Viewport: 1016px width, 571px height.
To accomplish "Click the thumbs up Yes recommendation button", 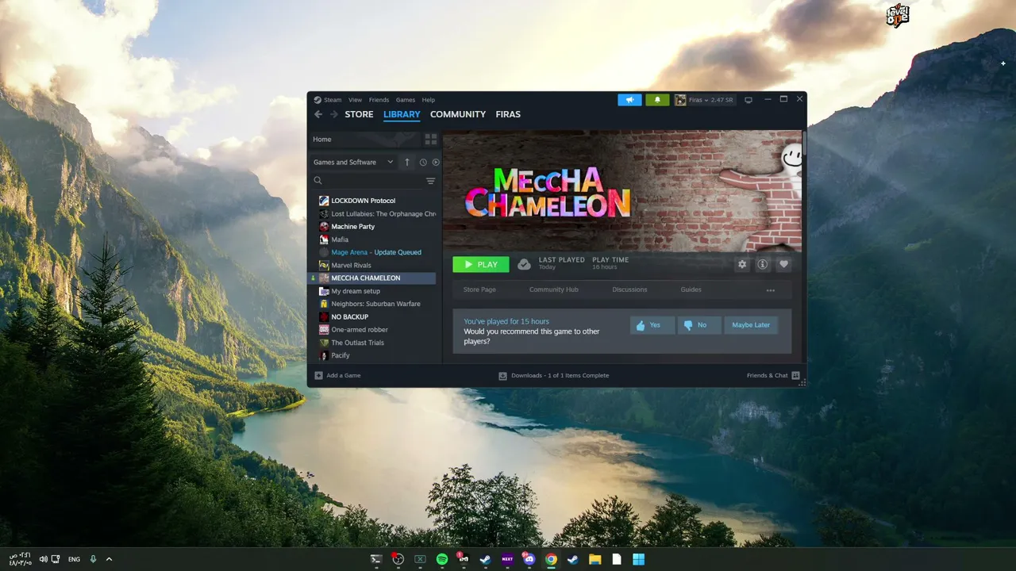I will click(x=652, y=325).
